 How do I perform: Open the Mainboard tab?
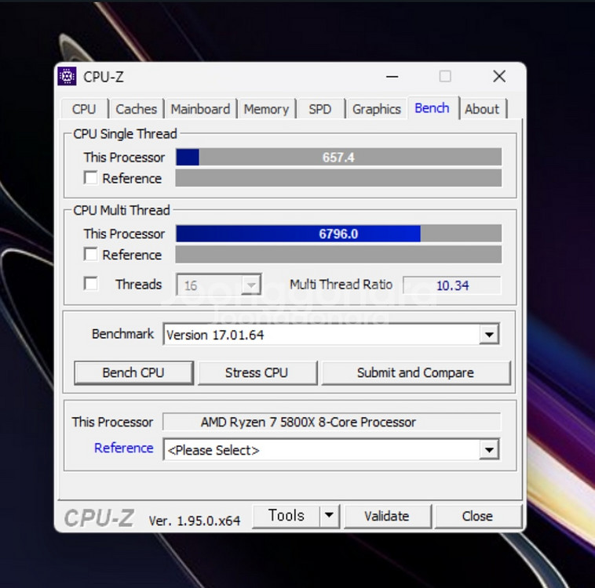(200, 109)
